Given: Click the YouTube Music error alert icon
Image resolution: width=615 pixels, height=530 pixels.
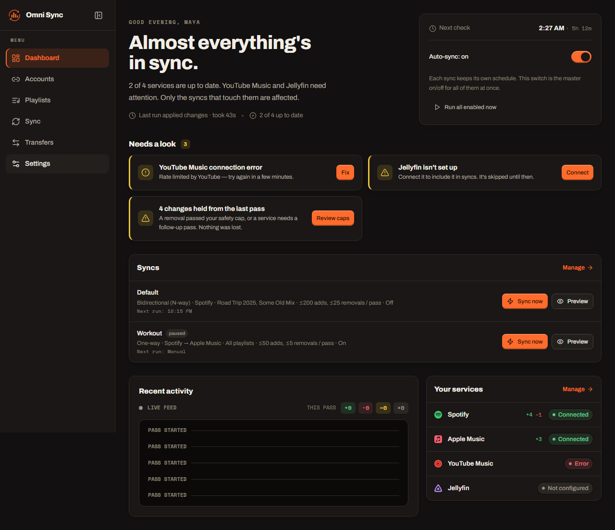Looking at the screenshot, I should point(146,173).
